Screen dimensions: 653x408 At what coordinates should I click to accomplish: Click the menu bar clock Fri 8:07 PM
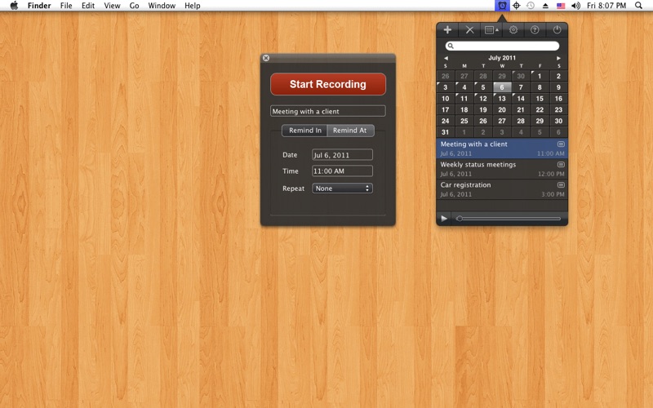tap(606, 6)
